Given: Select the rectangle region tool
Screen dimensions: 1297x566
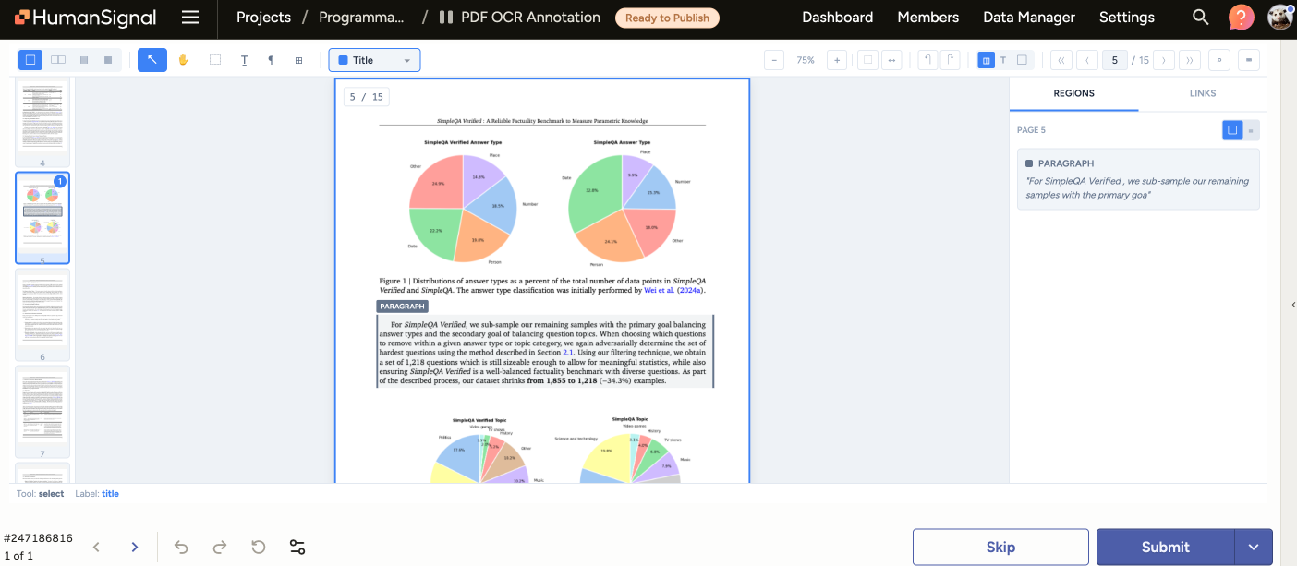Looking at the screenshot, I should point(214,59).
